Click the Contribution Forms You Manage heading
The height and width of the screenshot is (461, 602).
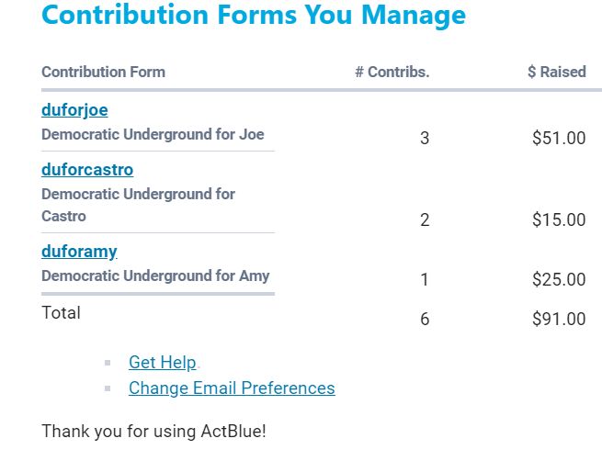pyautogui.click(x=254, y=16)
